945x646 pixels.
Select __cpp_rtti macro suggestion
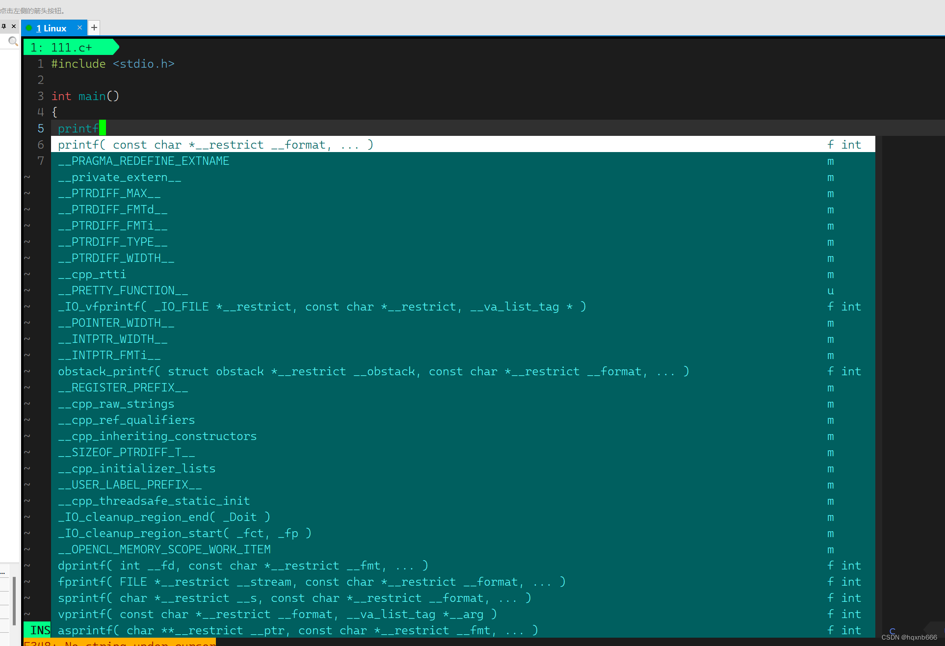pos(93,274)
